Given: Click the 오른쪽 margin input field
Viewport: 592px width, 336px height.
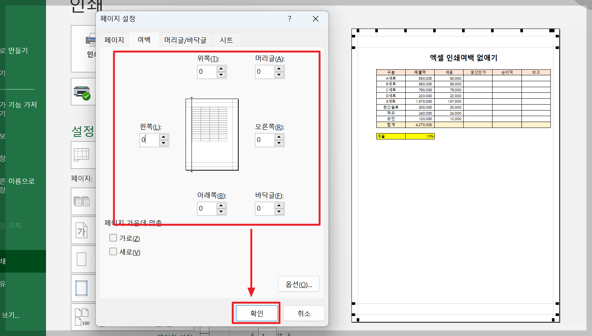Looking at the screenshot, I should click(x=265, y=140).
